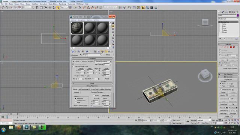Click the Undo arrow in main toolbar
240x135 pixels.
(x=3, y=7)
